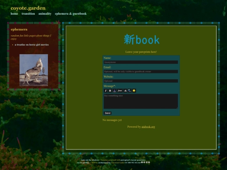Open the text size tool
Image resolution: width=227 pixels, height=170 pixels.
pyautogui.click(x=125, y=91)
